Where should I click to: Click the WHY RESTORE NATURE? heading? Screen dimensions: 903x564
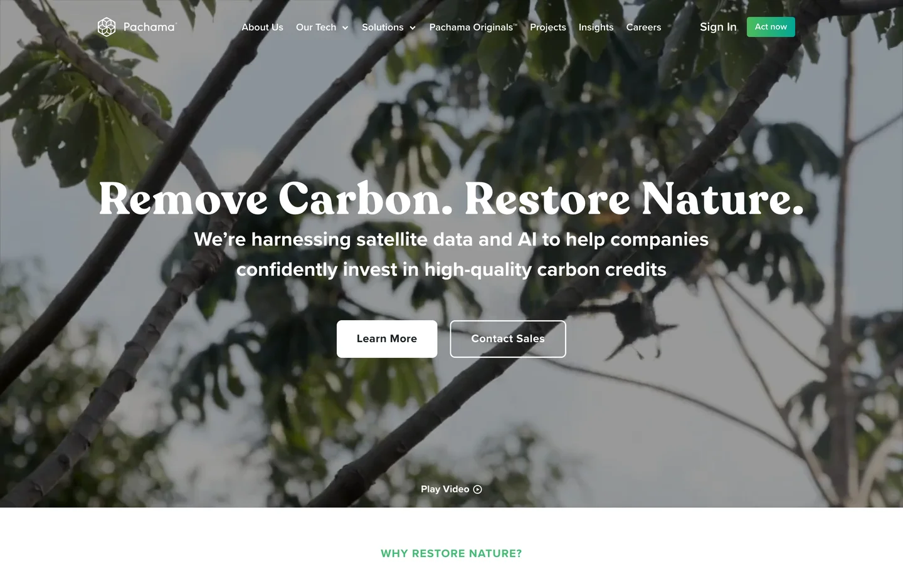coord(451,553)
